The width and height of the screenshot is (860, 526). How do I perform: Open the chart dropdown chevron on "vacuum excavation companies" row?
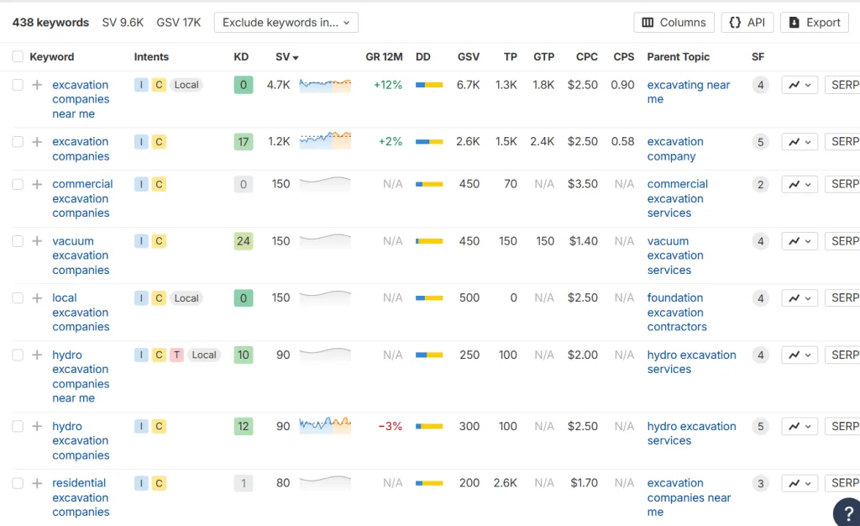pyautogui.click(x=807, y=241)
